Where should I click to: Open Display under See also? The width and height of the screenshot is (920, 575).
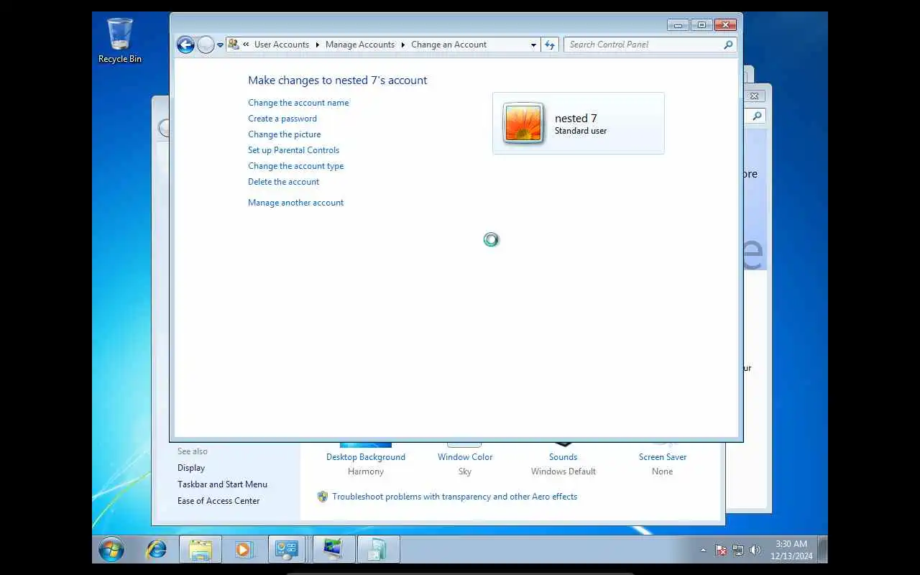191,468
